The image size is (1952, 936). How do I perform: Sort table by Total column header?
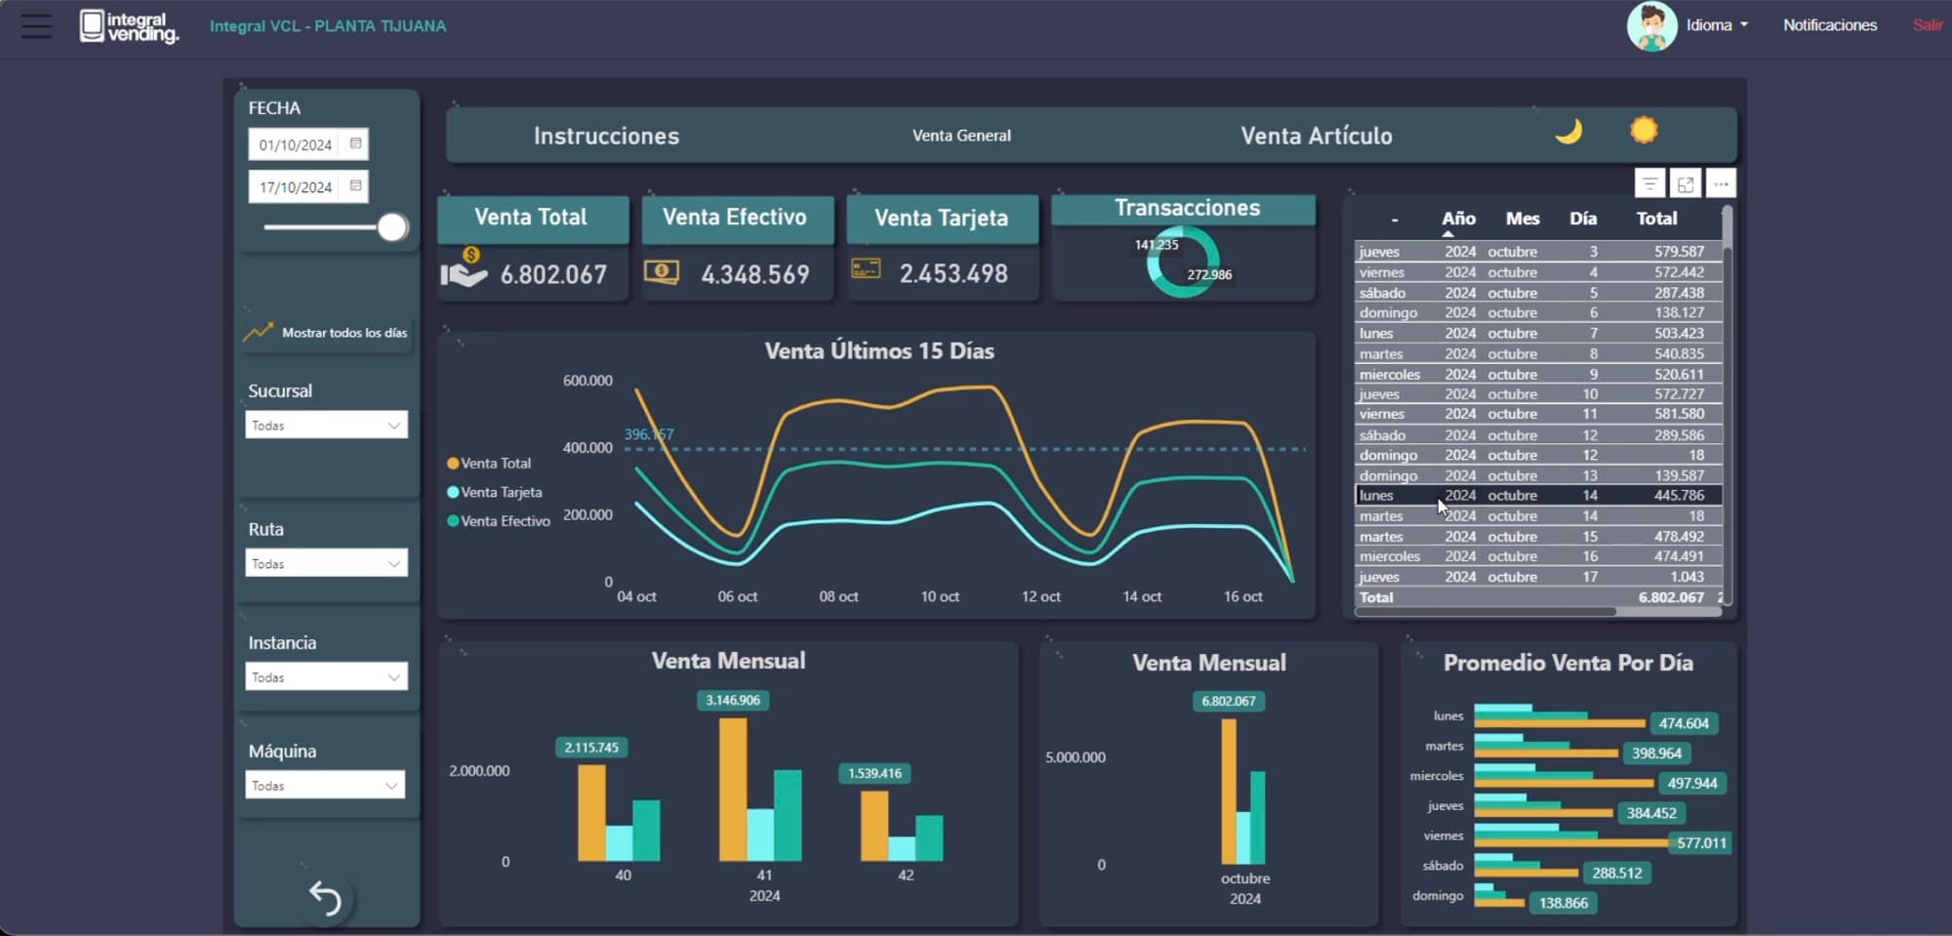point(1656,219)
